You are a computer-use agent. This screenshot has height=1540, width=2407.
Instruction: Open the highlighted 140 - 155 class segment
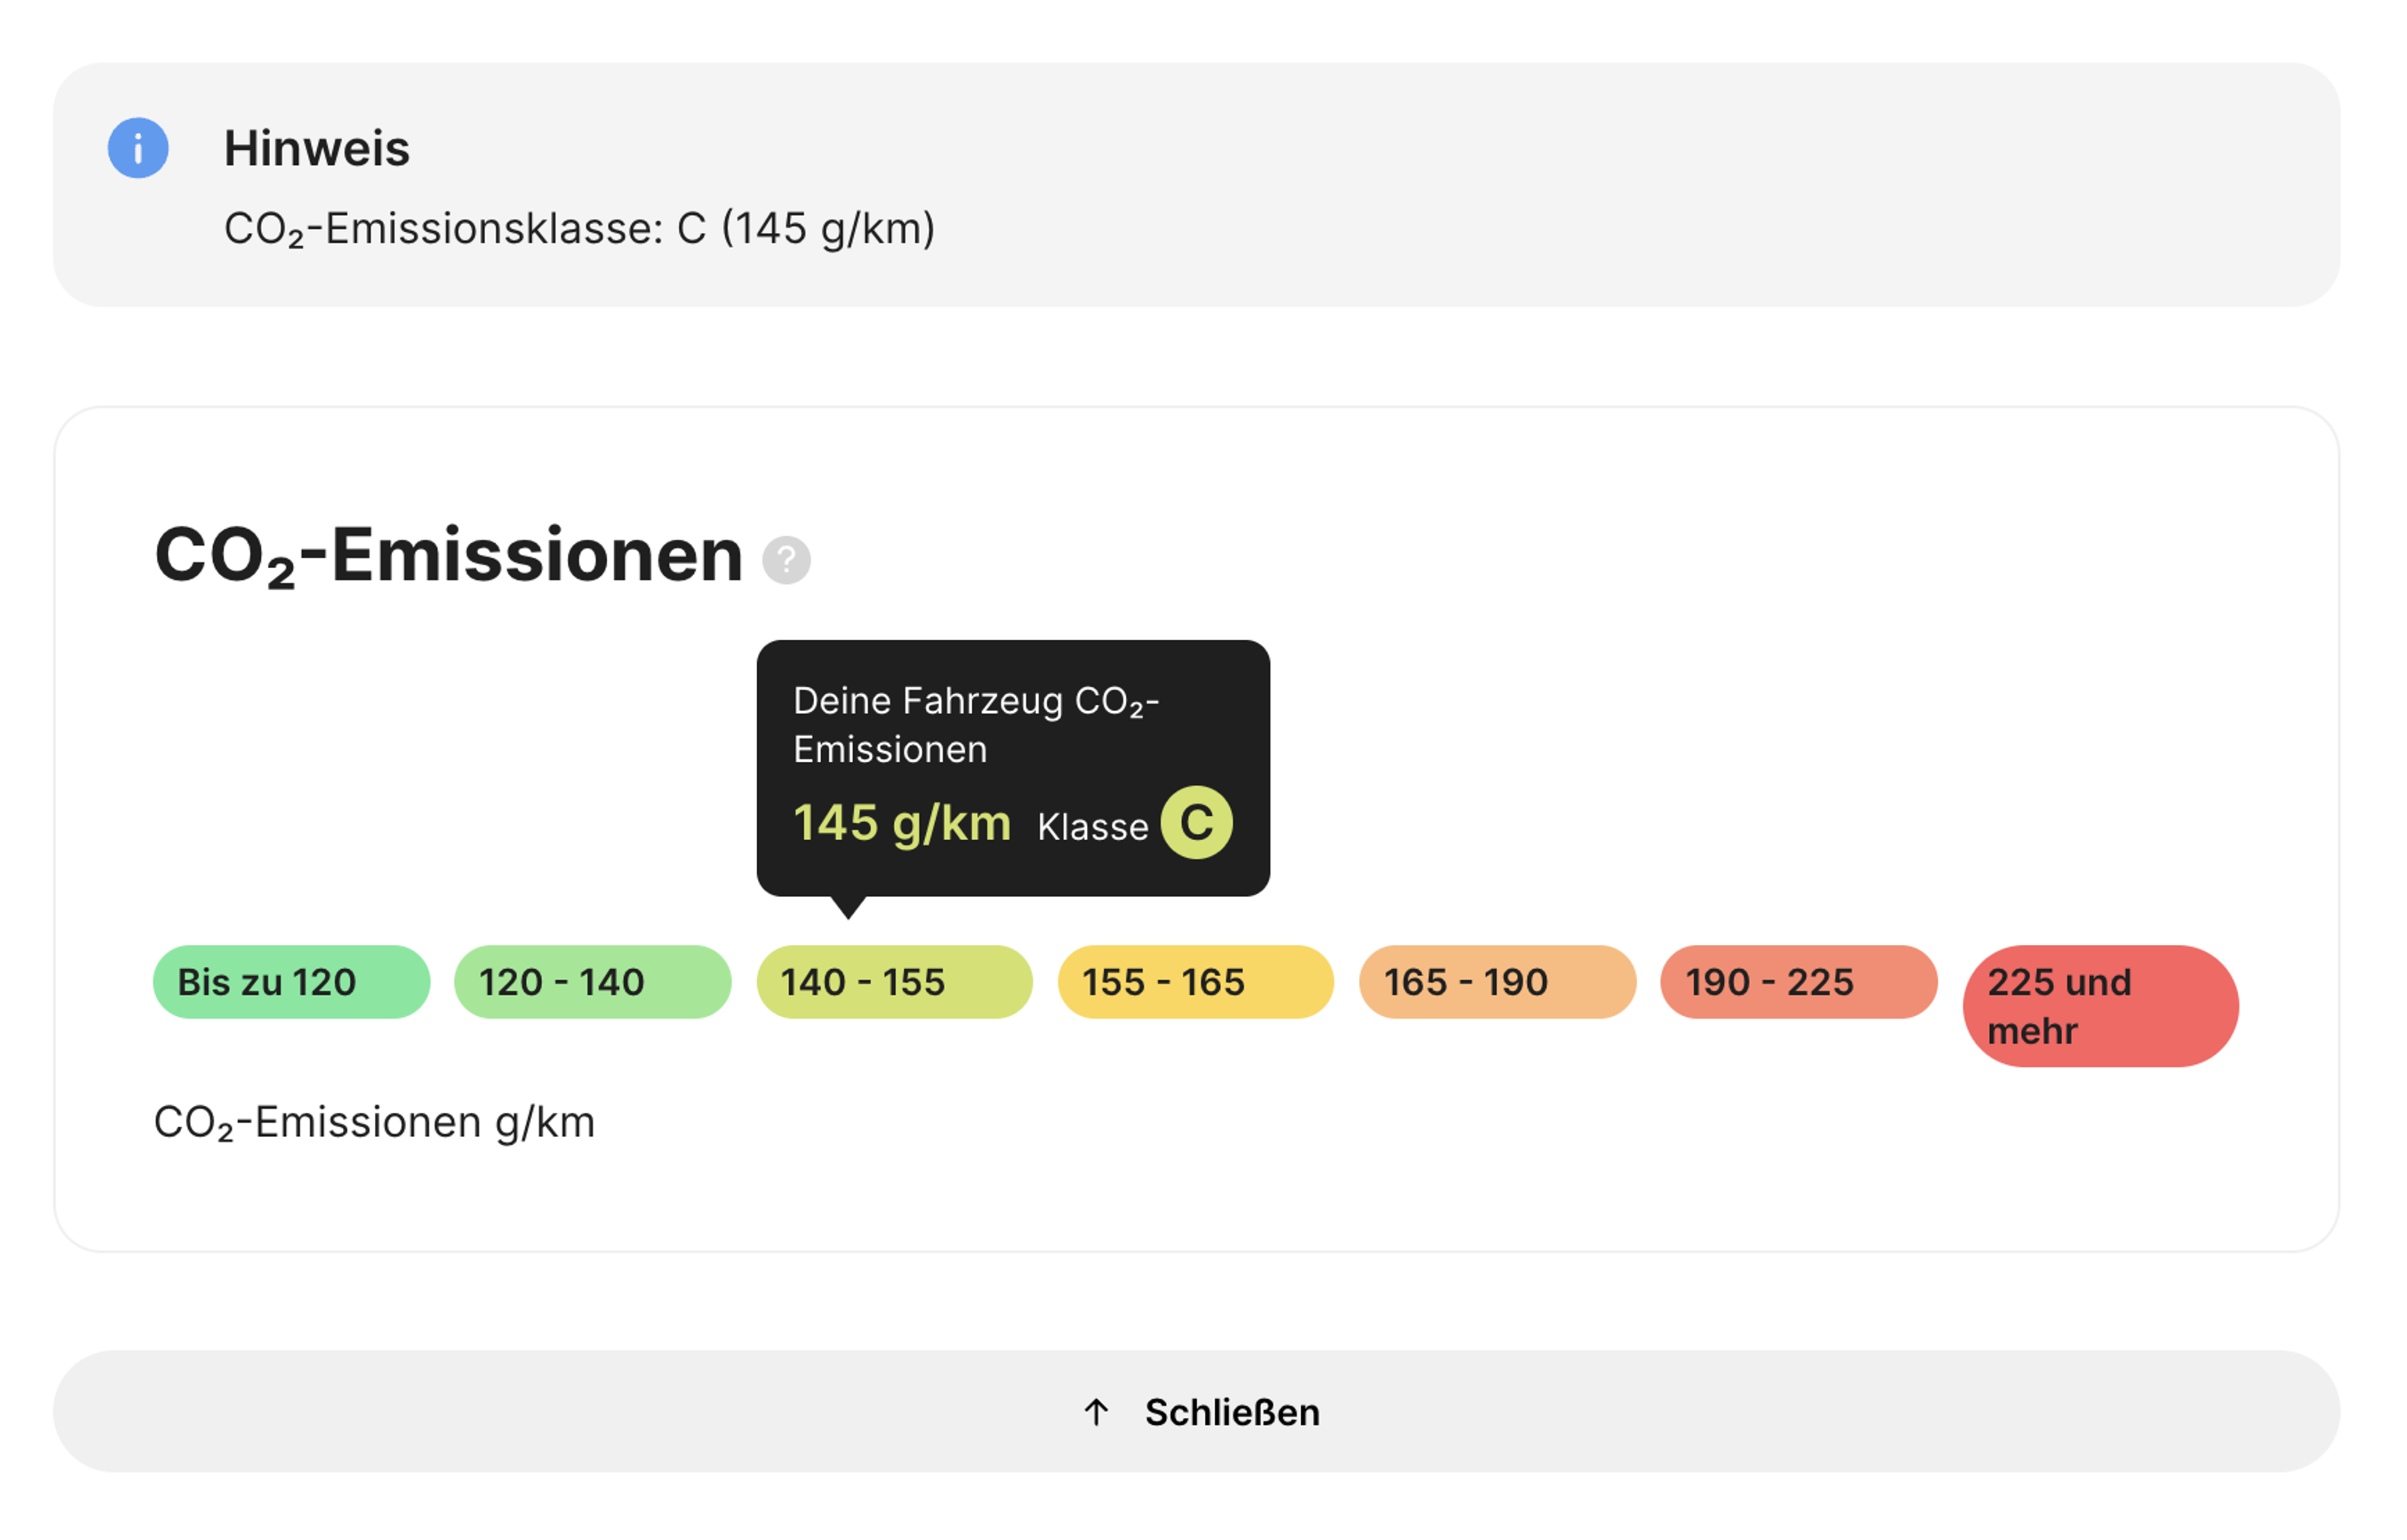tap(893, 982)
